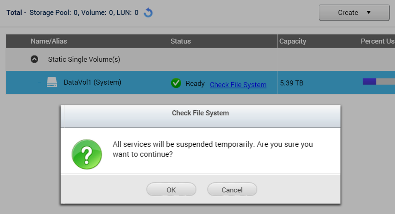Click the DataVol1 disk drive icon

click(x=52, y=82)
